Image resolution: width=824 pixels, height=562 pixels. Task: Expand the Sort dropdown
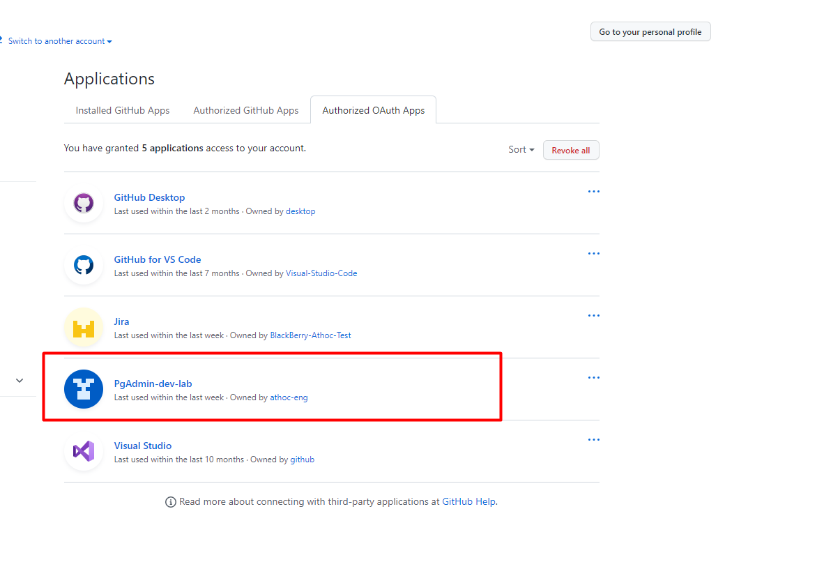click(x=521, y=150)
